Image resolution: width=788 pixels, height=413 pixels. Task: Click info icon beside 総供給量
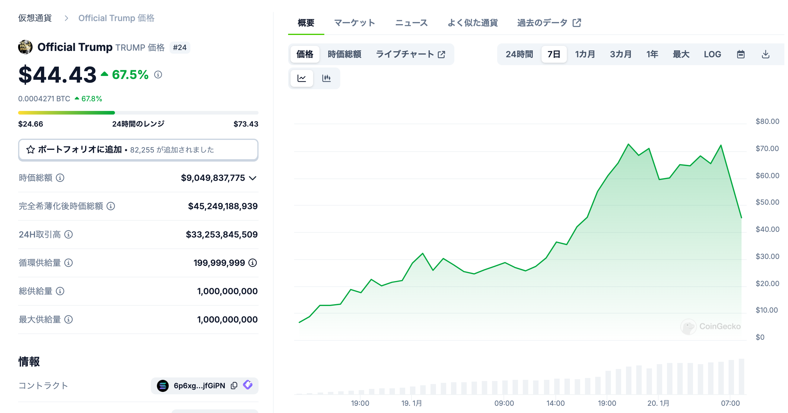pos(60,291)
